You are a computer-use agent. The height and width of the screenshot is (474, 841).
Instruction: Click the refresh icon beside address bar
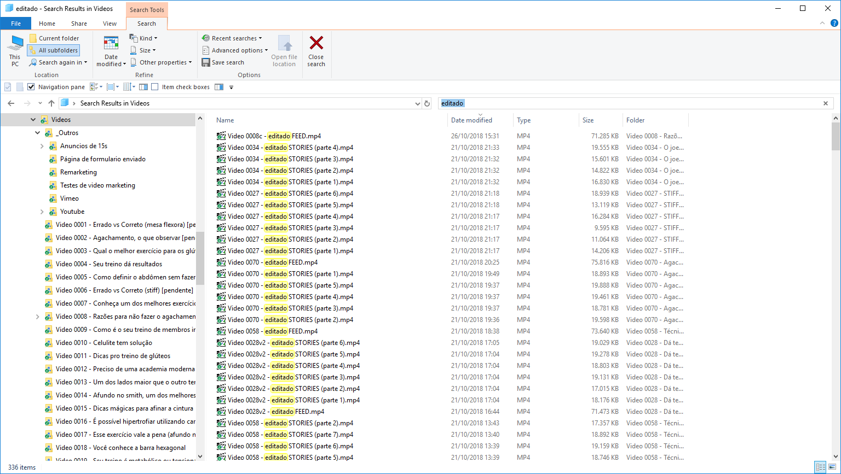pos(427,103)
